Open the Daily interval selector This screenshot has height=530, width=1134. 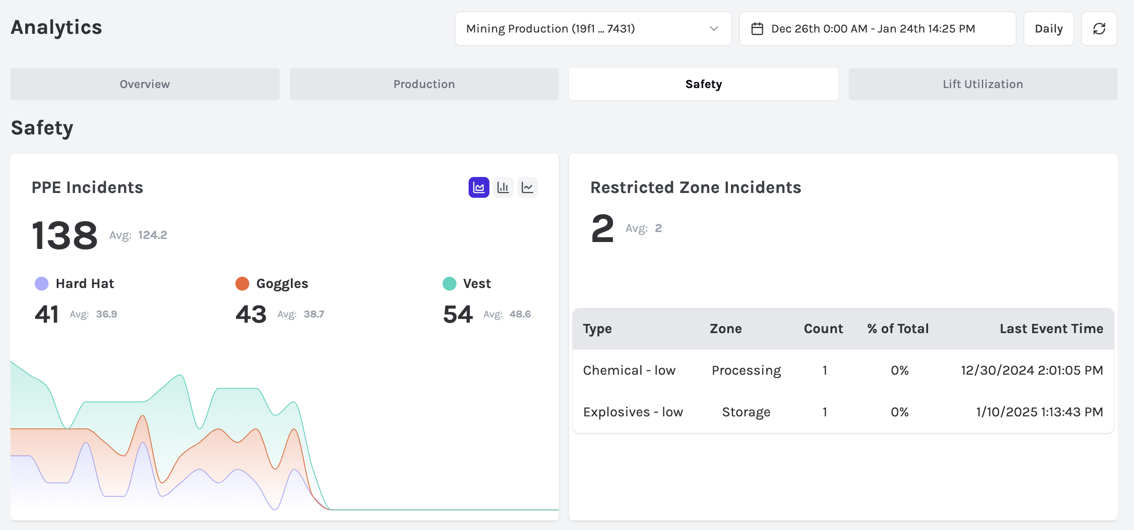(x=1048, y=29)
